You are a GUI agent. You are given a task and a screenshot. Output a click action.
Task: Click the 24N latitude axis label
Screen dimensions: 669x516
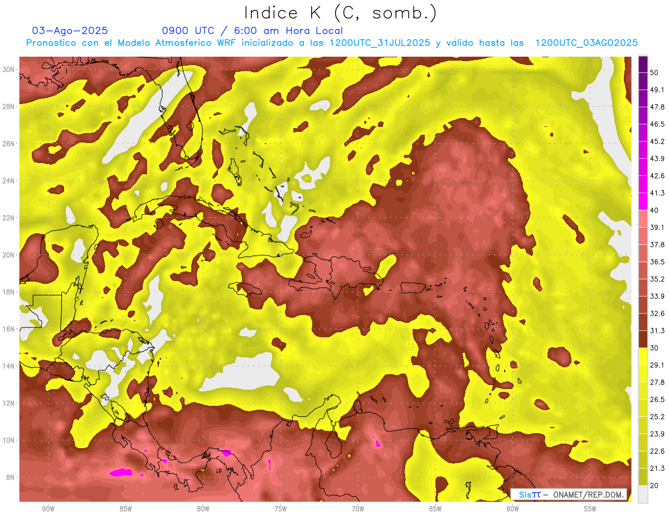pos(9,181)
